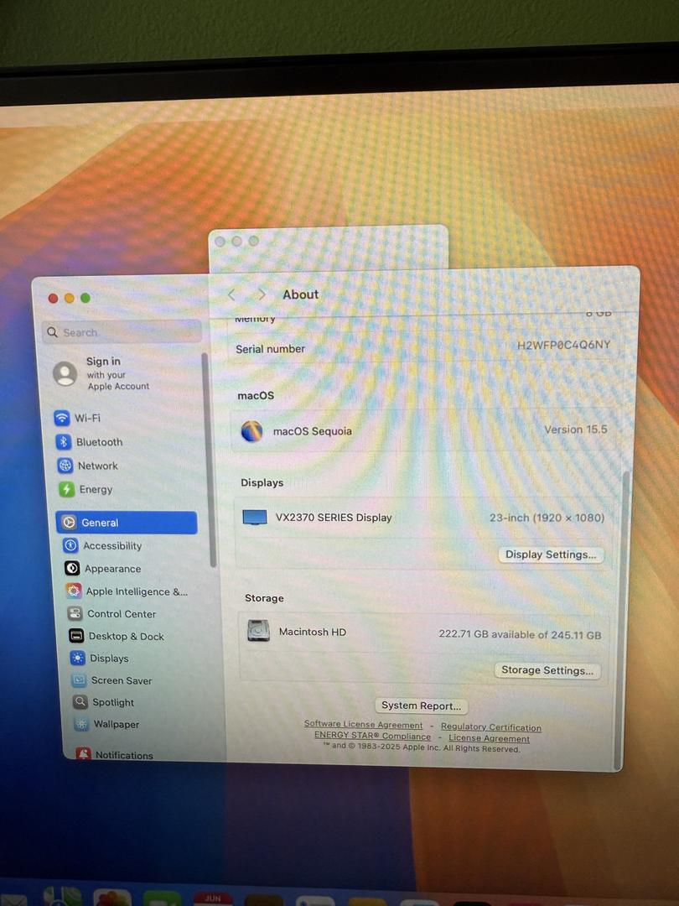Open Wallpaper settings
Screen dimensions: 679x906
pyautogui.click(x=106, y=724)
